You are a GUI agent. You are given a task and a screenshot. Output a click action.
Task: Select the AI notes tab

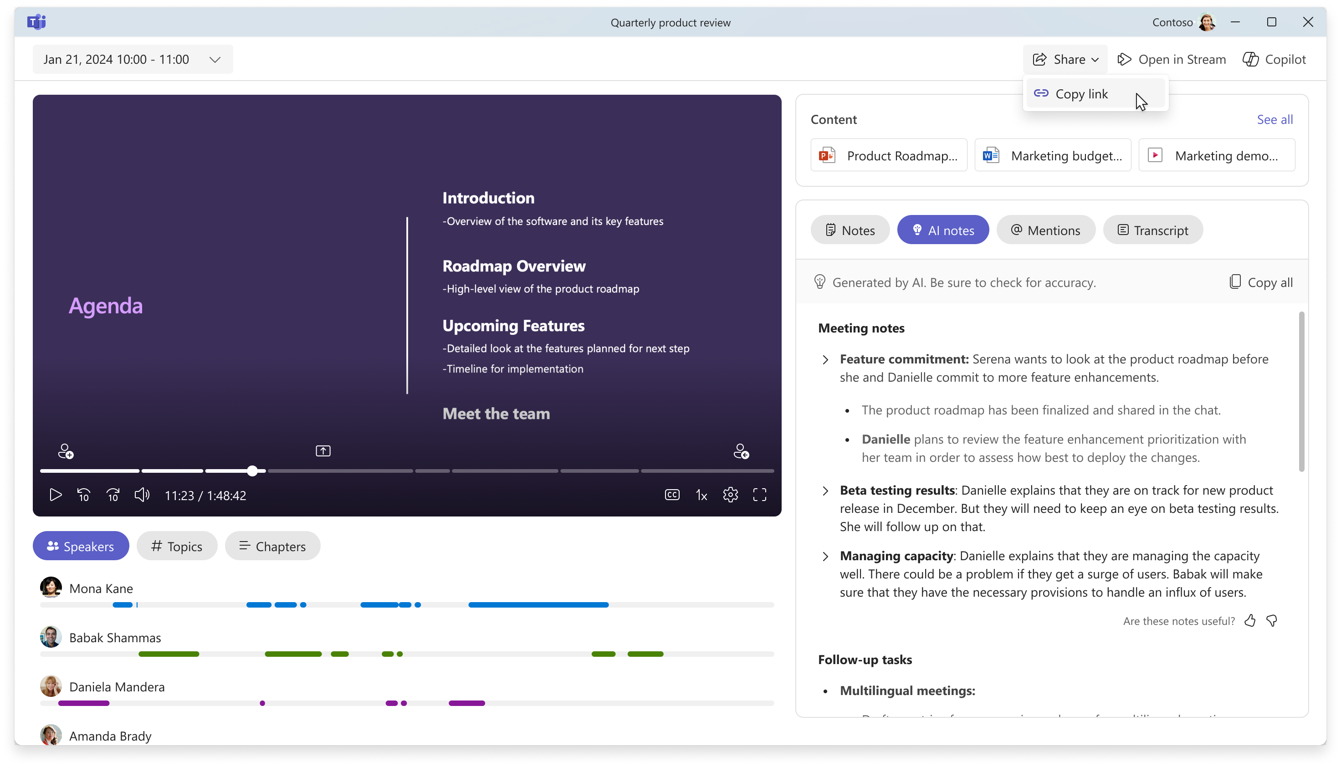(x=943, y=230)
